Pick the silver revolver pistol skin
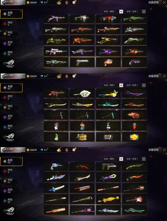 coord(82,62)
